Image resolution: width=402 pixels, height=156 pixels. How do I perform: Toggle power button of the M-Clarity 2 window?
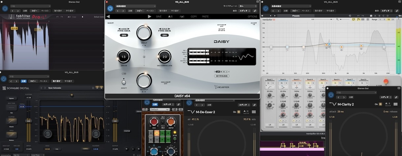point(331,95)
